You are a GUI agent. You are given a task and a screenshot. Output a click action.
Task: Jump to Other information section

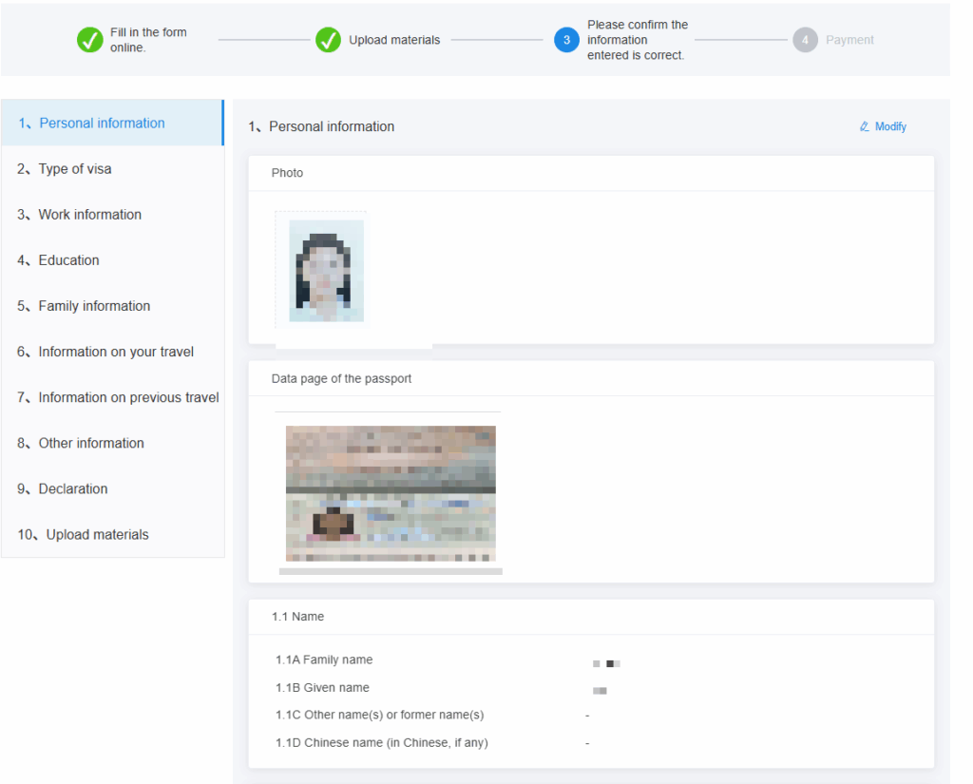click(x=91, y=443)
